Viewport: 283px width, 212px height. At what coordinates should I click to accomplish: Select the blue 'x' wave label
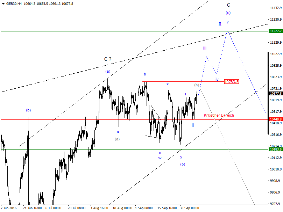click(168, 84)
